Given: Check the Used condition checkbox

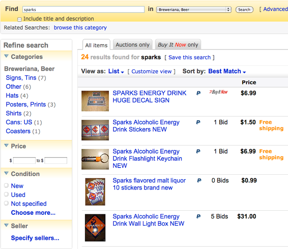Looking at the screenshot, I should [x=6, y=194].
